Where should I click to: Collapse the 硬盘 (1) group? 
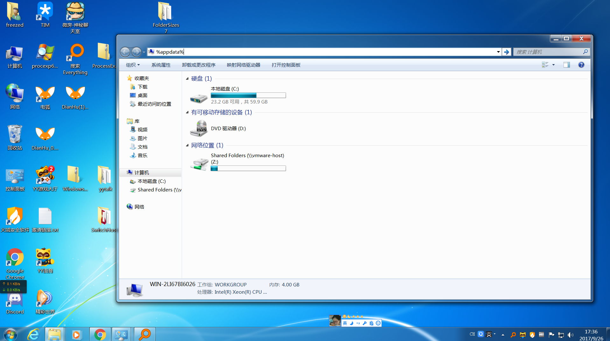(187, 78)
